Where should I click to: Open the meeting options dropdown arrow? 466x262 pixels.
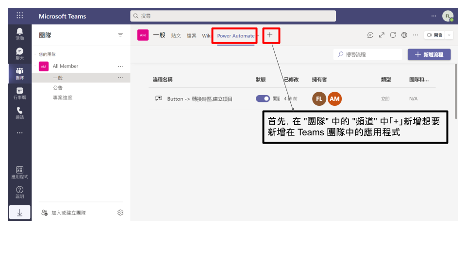tap(449, 35)
